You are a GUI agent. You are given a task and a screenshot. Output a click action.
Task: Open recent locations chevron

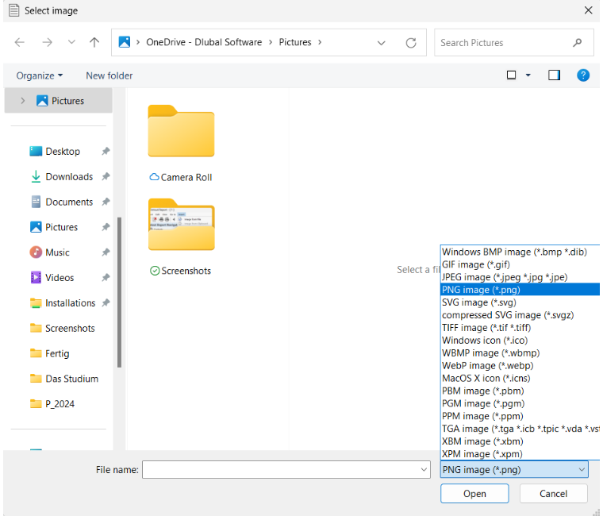pyautogui.click(x=71, y=42)
